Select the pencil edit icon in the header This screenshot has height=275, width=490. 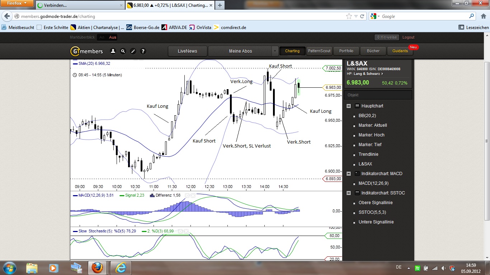pos(133,51)
